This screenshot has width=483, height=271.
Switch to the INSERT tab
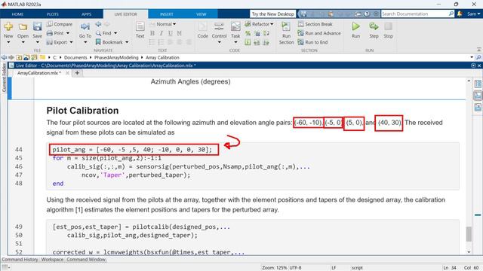pyautogui.click(x=166, y=14)
